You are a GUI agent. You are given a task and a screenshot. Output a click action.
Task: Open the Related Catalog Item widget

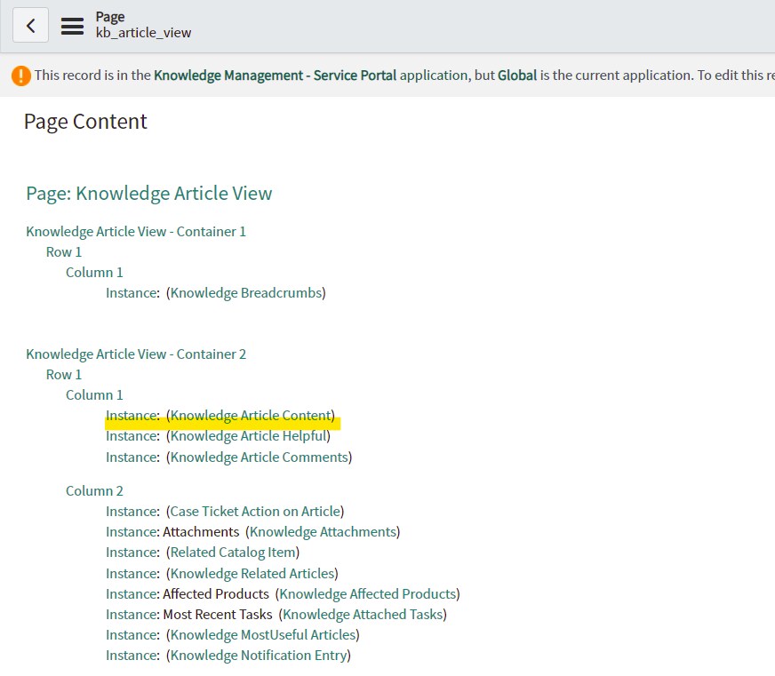pyautogui.click(x=235, y=553)
